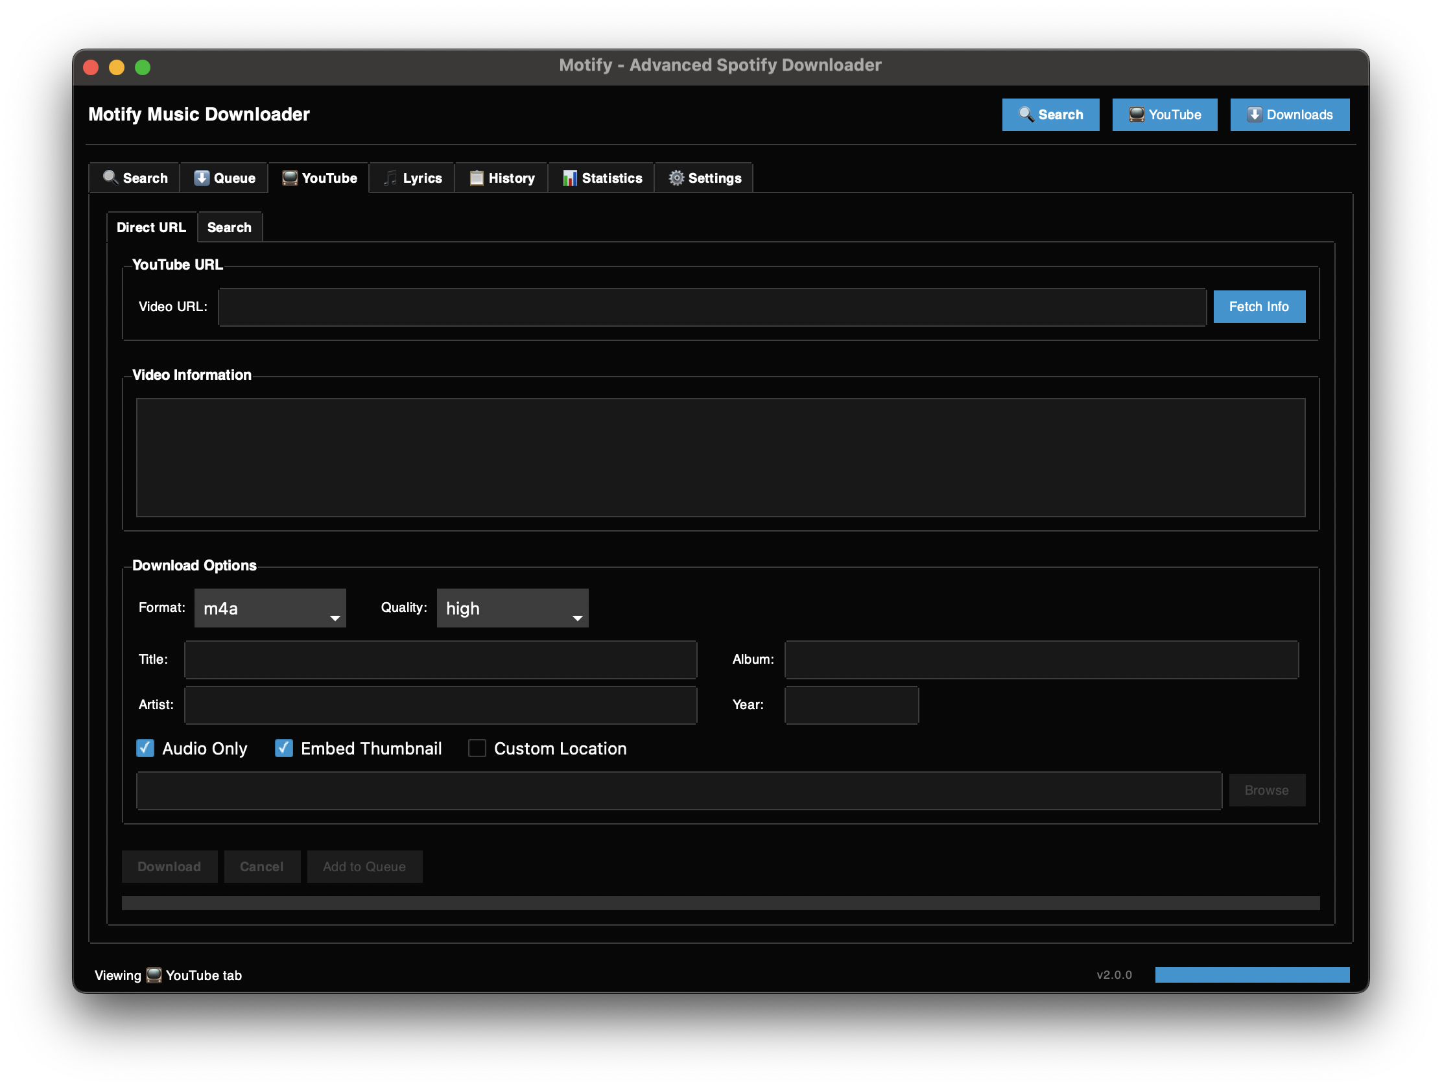The width and height of the screenshot is (1442, 1089).
Task: Click the blue Search button in header
Action: (x=1050, y=115)
